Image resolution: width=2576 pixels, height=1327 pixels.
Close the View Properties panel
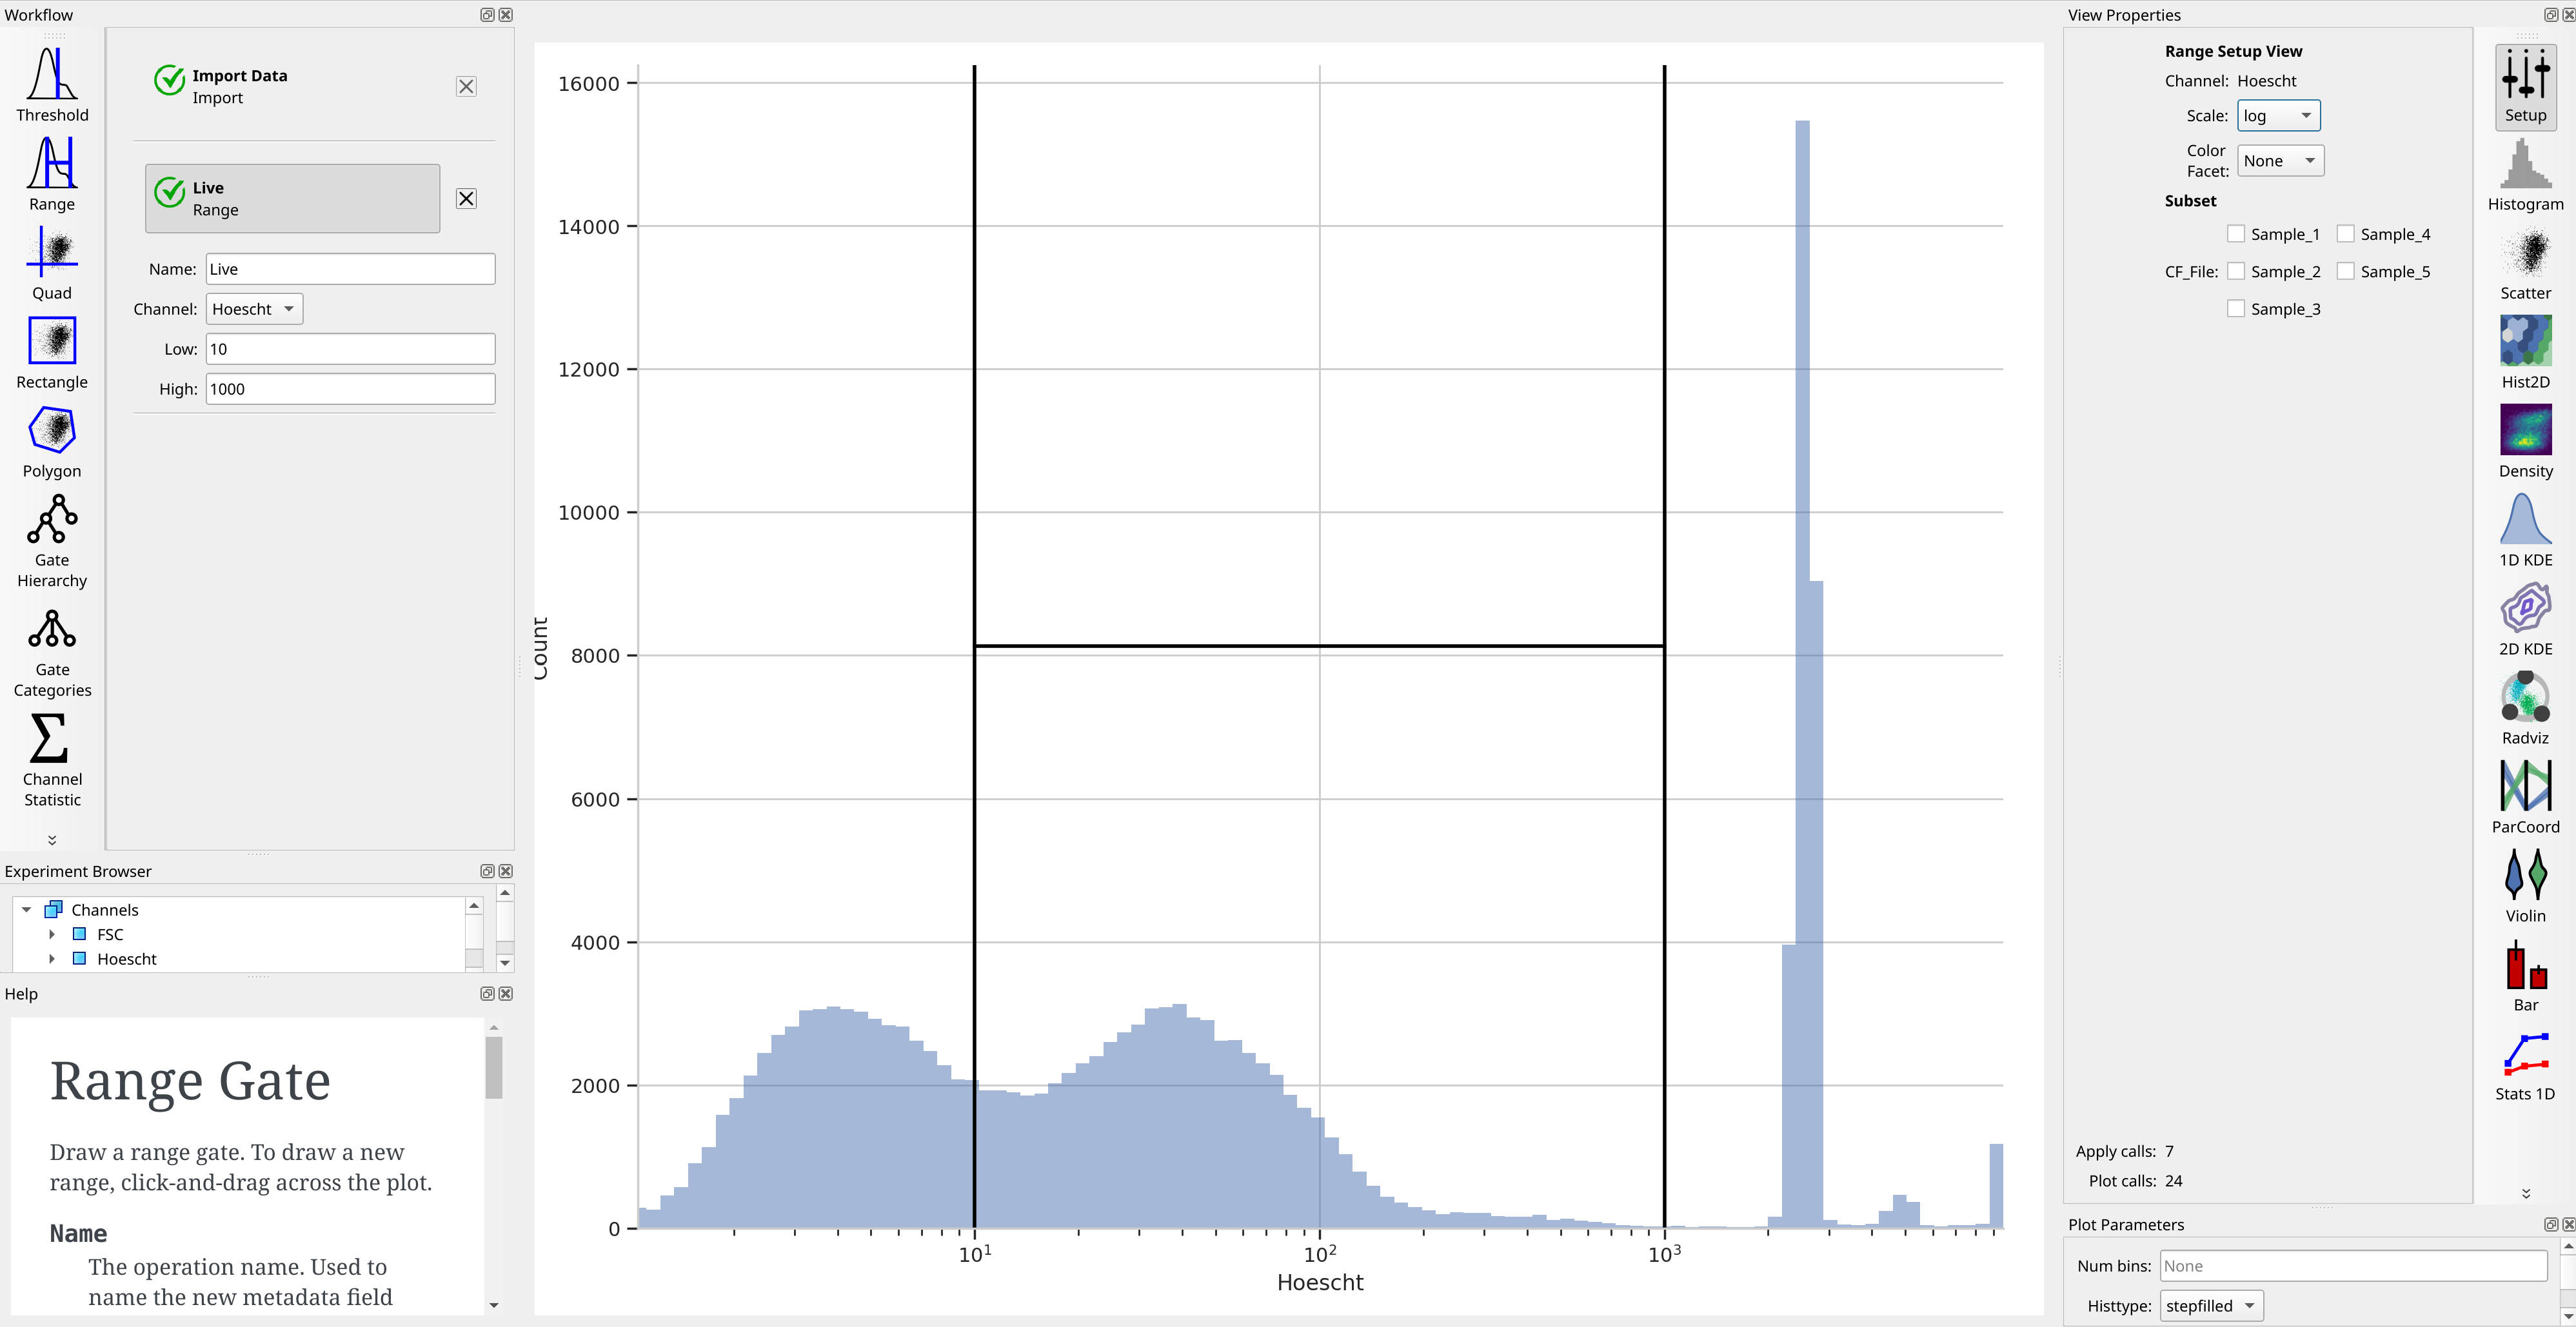(x=2568, y=15)
